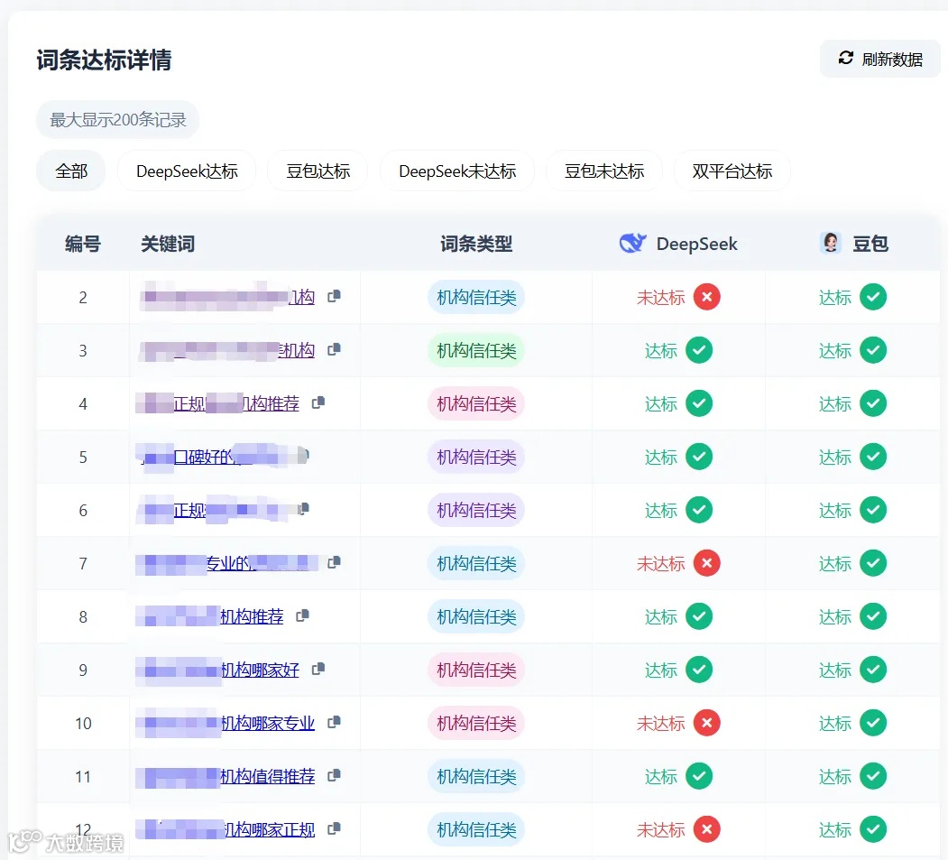
Task: Click green 达标 check in row 12 豆包 column
Action: click(x=872, y=828)
